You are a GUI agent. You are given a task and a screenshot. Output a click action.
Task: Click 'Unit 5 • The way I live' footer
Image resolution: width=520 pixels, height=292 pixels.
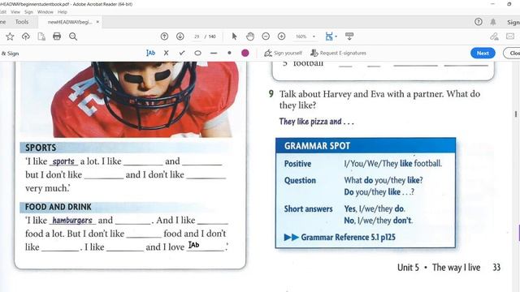click(x=439, y=268)
